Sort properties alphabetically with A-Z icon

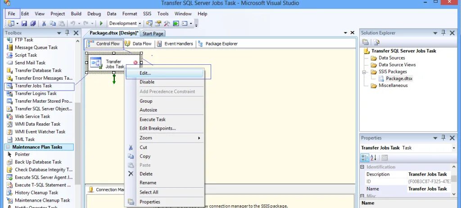click(x=373, y=158)
